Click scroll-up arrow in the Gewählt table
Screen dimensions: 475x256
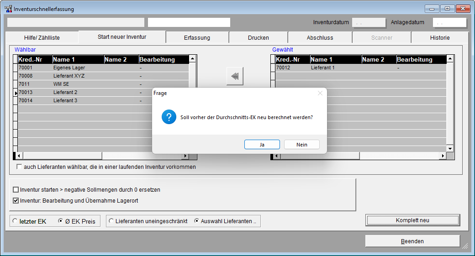(x=450, y=59)
